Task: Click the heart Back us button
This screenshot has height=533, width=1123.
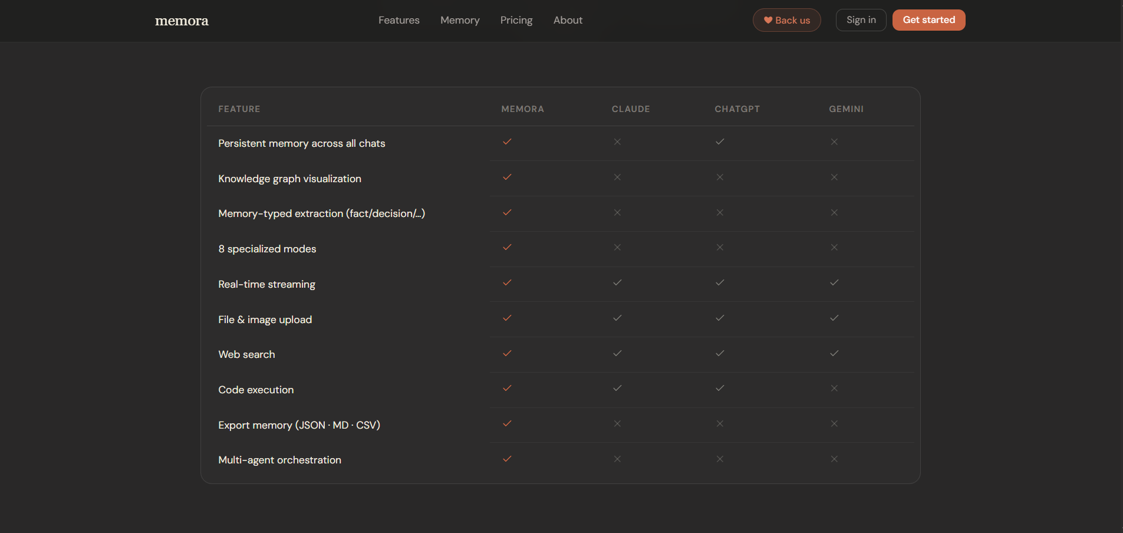Action: point(786,20)
